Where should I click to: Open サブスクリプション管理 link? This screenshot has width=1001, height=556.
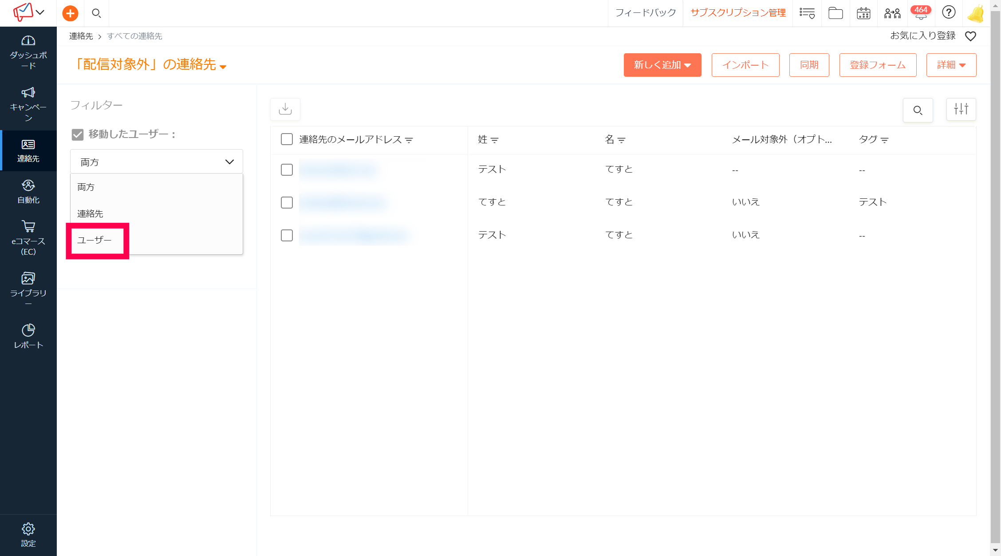tap(738, 13)
